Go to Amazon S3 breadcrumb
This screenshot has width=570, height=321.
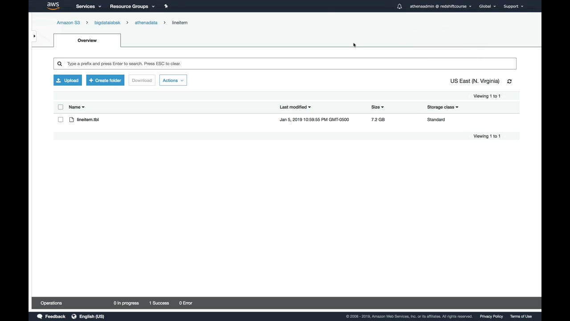click(x=68, y=22)
